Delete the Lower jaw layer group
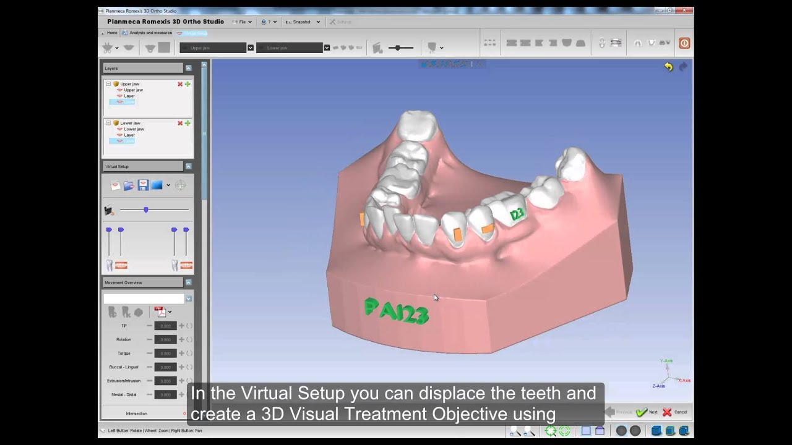 [x=180, y=123]
